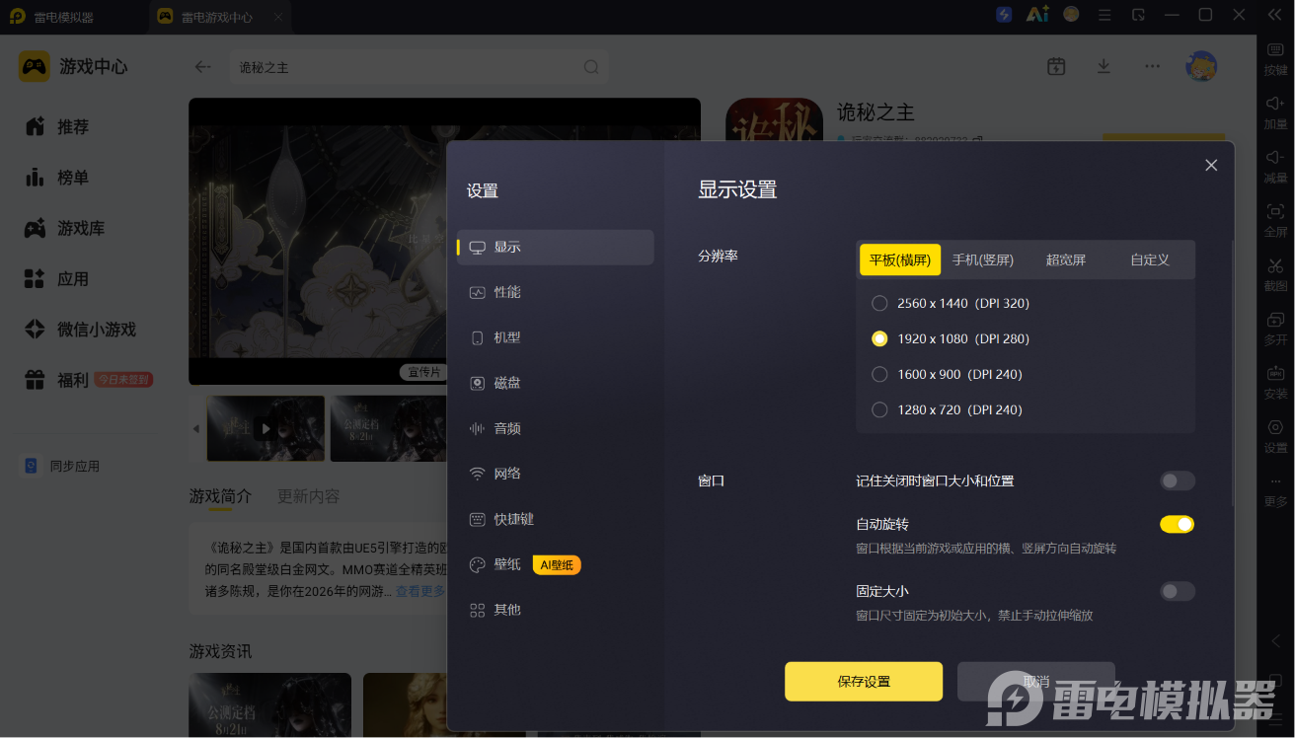1295x738 pixels.
Task: Click 同步应用 in sidebar
Action: [62, 466]
